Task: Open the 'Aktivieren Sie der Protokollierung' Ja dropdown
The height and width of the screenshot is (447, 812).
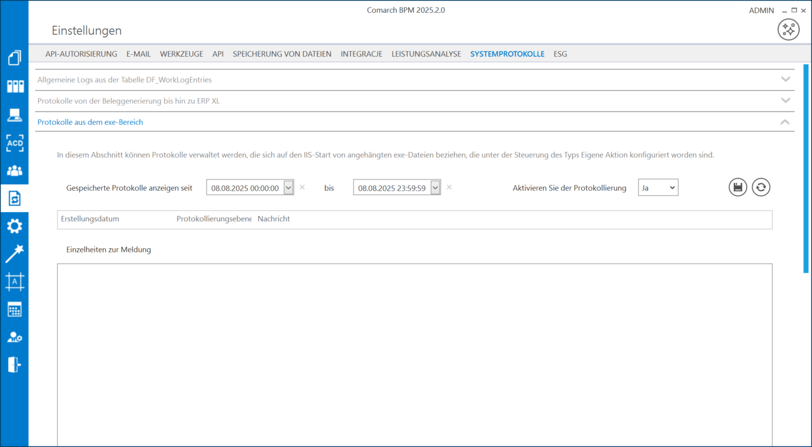Action: (658, 188)
